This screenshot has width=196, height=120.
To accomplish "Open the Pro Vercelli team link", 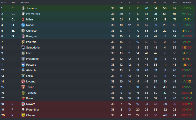I will (x=33, y=14).
